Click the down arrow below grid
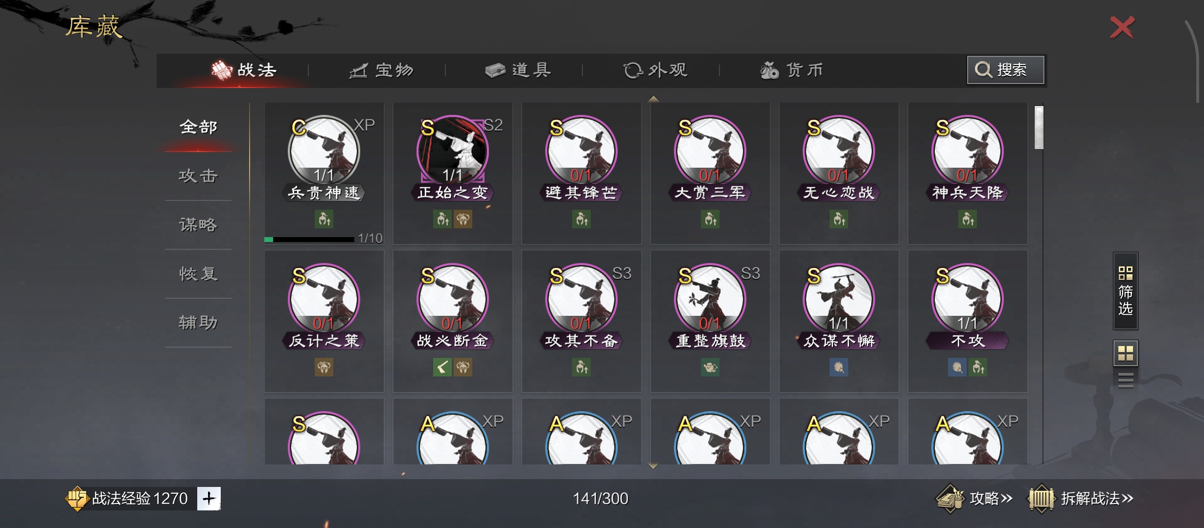 [x=653, y=466]
